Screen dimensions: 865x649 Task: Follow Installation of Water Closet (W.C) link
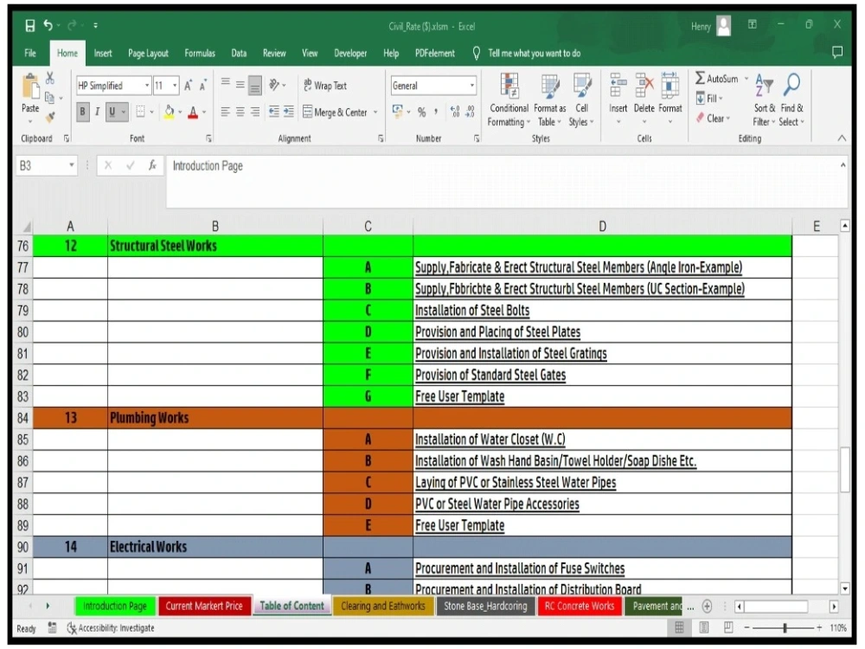tap(490, 440)
